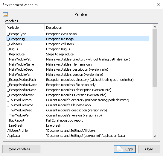Choose the _LineBreak variable
Image resolution: width=163 pixels, height=156 pixels.
77,125
